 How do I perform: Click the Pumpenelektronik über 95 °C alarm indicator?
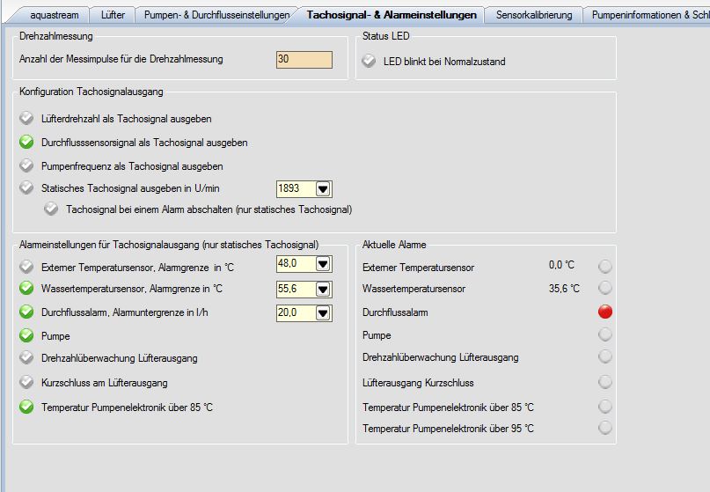[x=605, y=427]
